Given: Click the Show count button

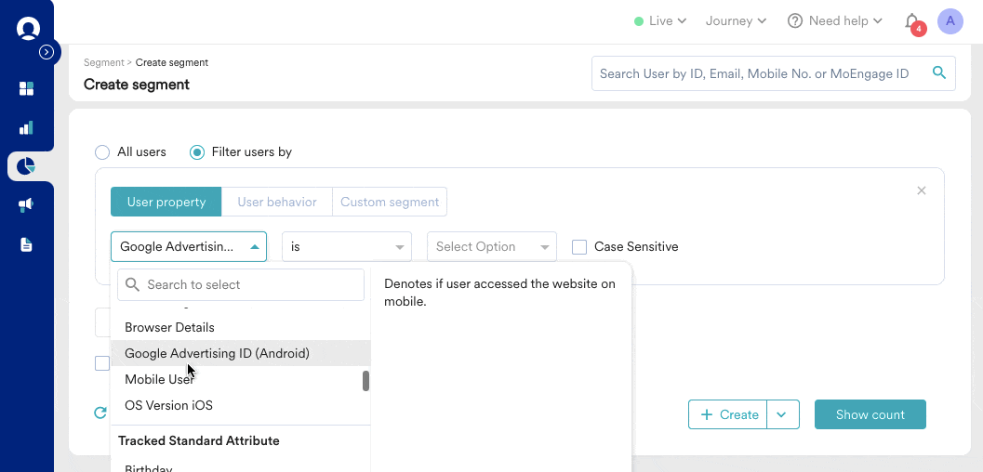Looking at the screenshot, I should coord(870,414).
